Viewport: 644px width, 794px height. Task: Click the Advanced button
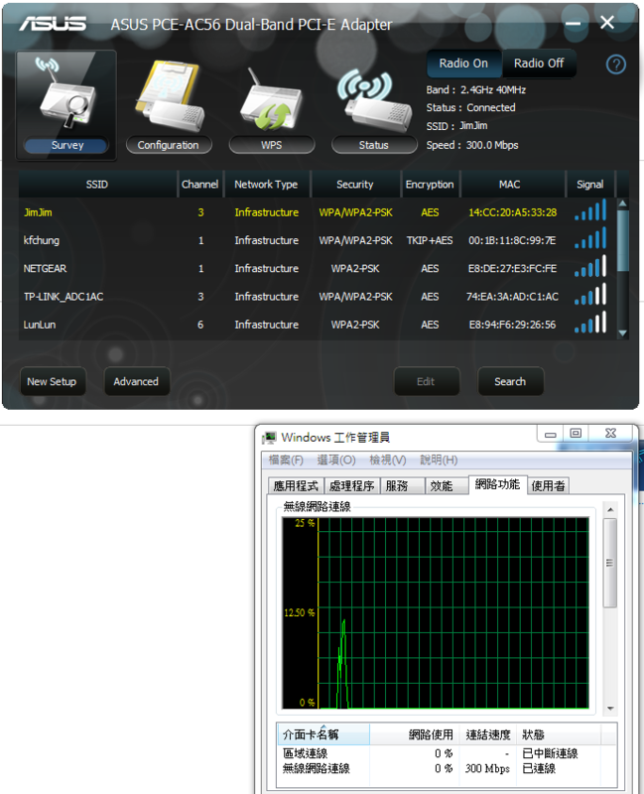[x=136, y=381]
